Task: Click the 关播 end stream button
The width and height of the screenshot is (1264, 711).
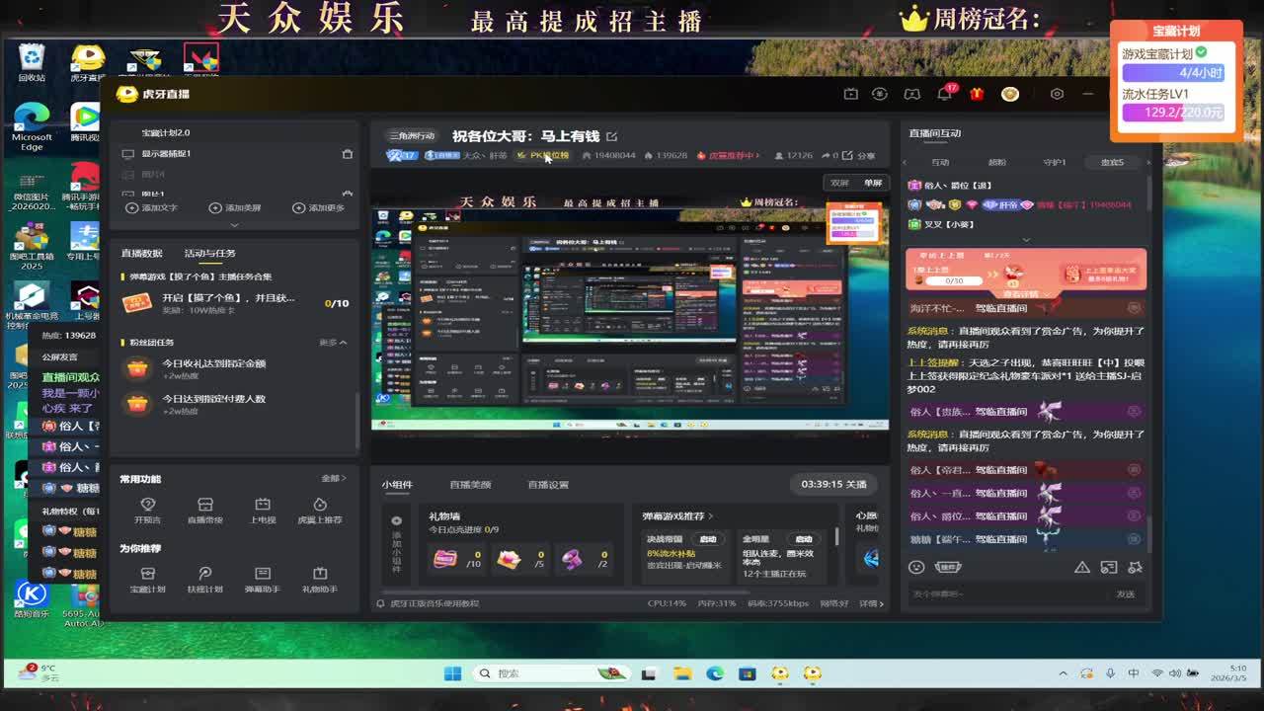Action: pos(834,485)
